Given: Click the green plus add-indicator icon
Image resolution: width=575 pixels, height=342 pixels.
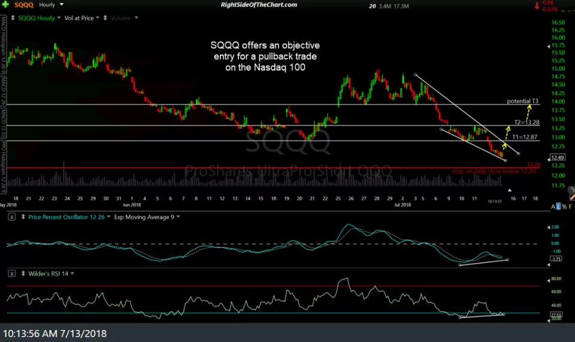Looking at the screenshot, I should click(5, 4).
